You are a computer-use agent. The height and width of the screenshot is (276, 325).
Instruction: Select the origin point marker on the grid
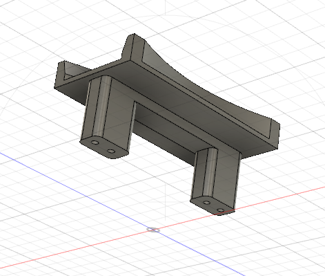(153, 230)
